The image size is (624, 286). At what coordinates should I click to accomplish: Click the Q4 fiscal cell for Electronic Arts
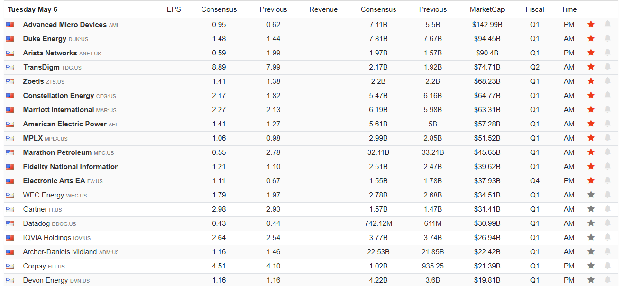[535, 181]
